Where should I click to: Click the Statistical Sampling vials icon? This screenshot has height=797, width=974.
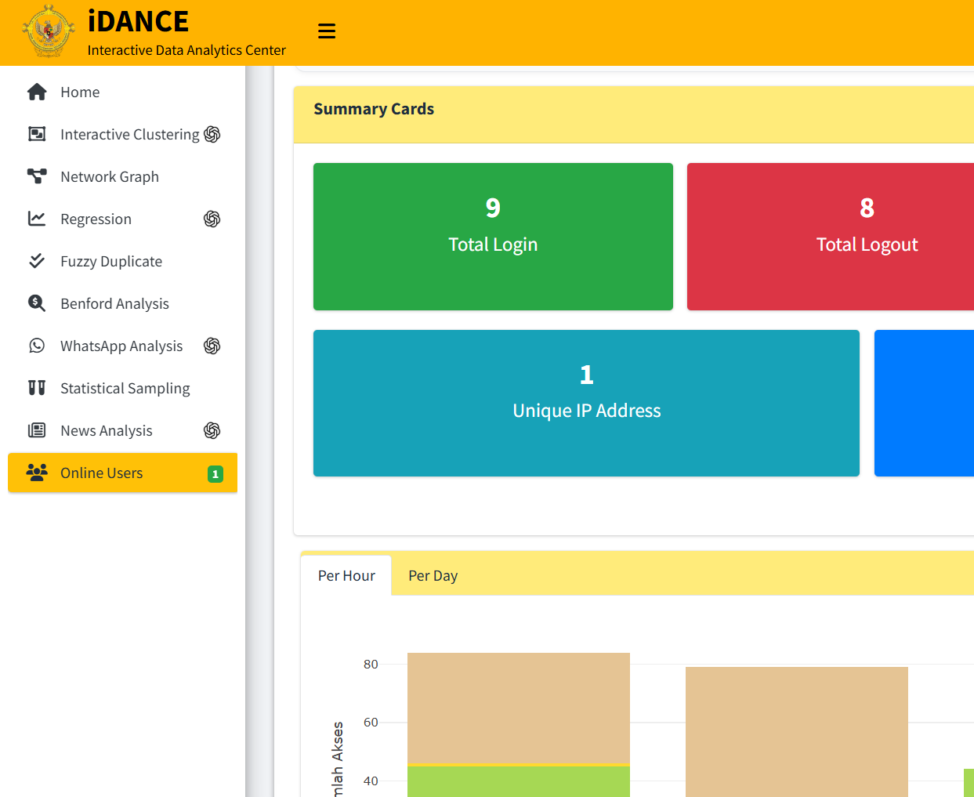click(37, 389)
